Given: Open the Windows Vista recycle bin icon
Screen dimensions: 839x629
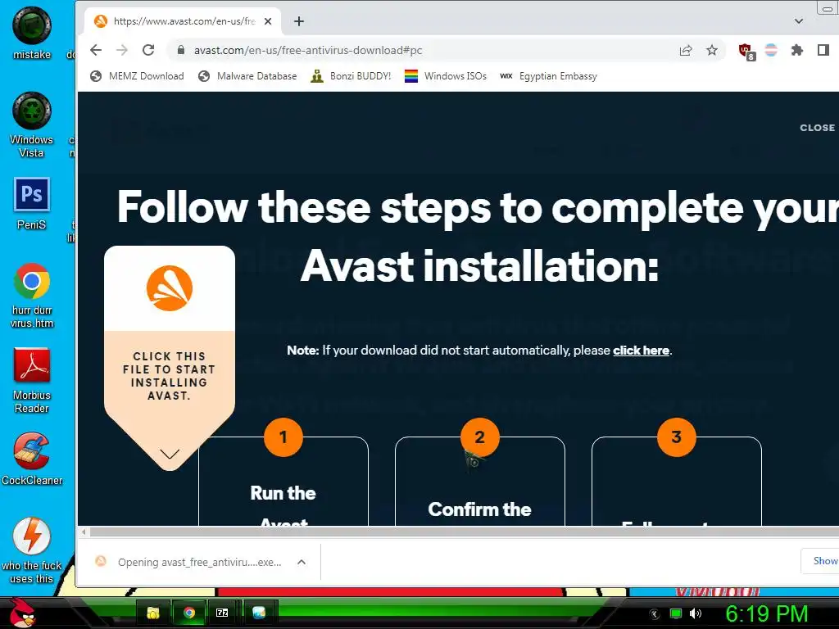Looking at the screenshot, I should (32, 125).
